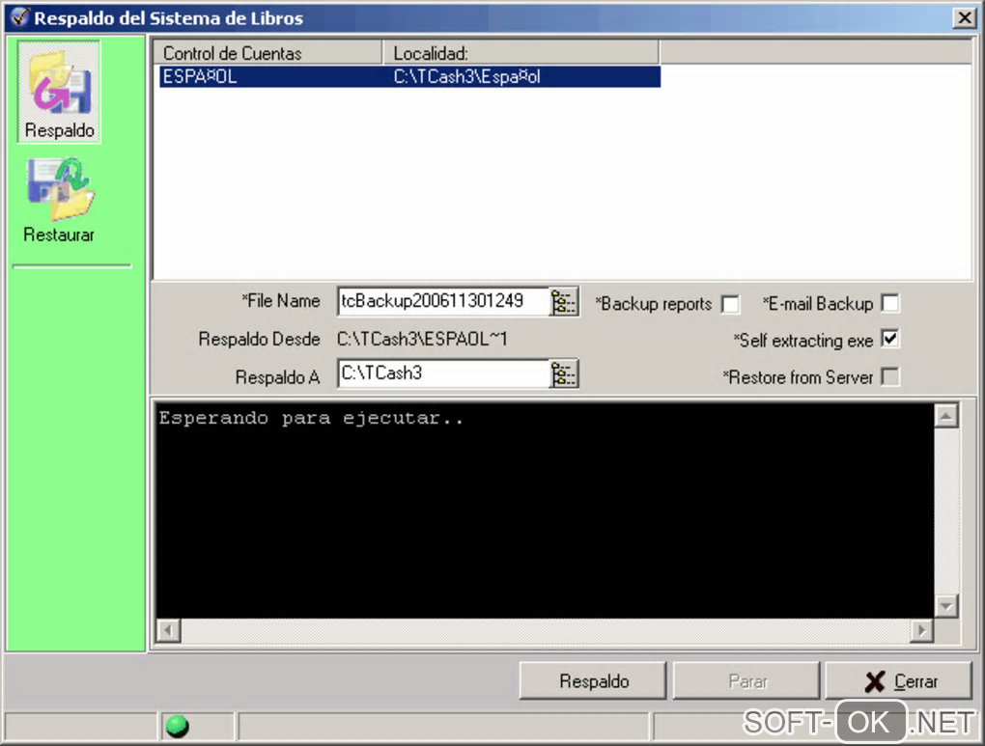Screen dimensions: 985x746
Task: Uncheck Self extracting exe option
Action: [x=890, y=339]
